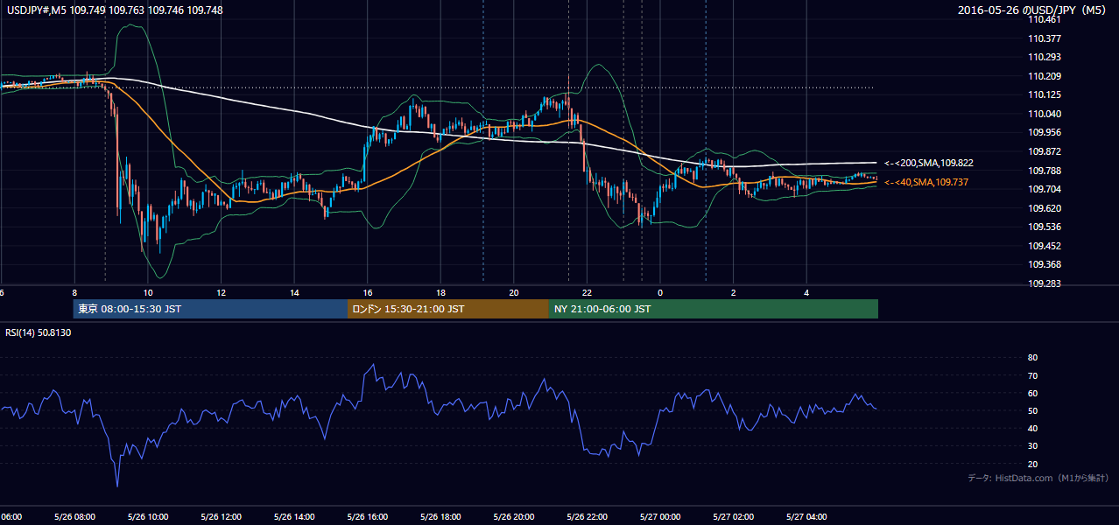
Task: Click RSI axis level 20
Action: point(1032,464)
